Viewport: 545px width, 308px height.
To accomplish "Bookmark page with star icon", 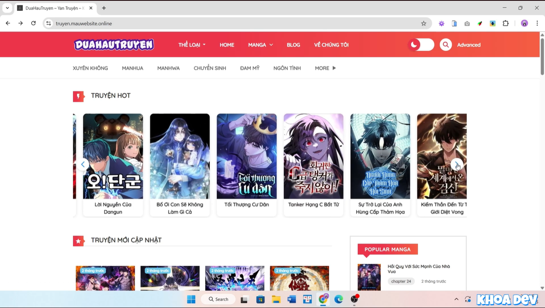I will (x=424, y=23).
